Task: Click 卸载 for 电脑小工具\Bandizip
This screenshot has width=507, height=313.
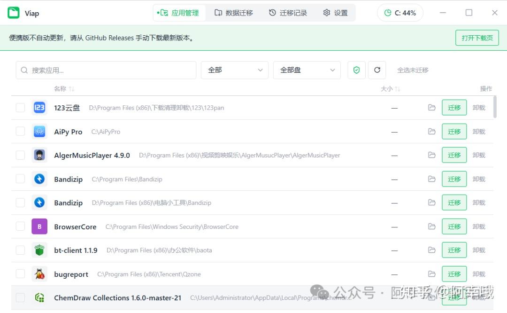Action: click(479, 203)
